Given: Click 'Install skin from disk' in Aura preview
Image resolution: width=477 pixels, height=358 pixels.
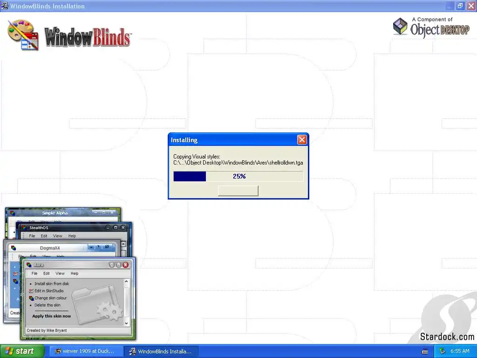Looking at the screenshot, I should (x=52, y=283).
